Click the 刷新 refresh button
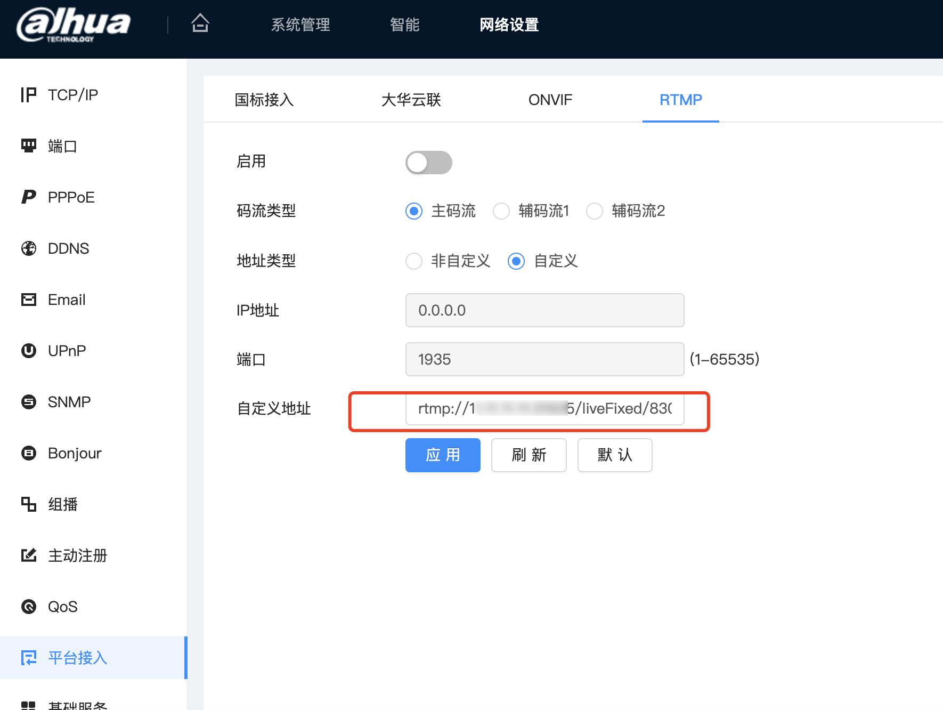The width and height of the screenshot is (943, 710). coord(529,455)
